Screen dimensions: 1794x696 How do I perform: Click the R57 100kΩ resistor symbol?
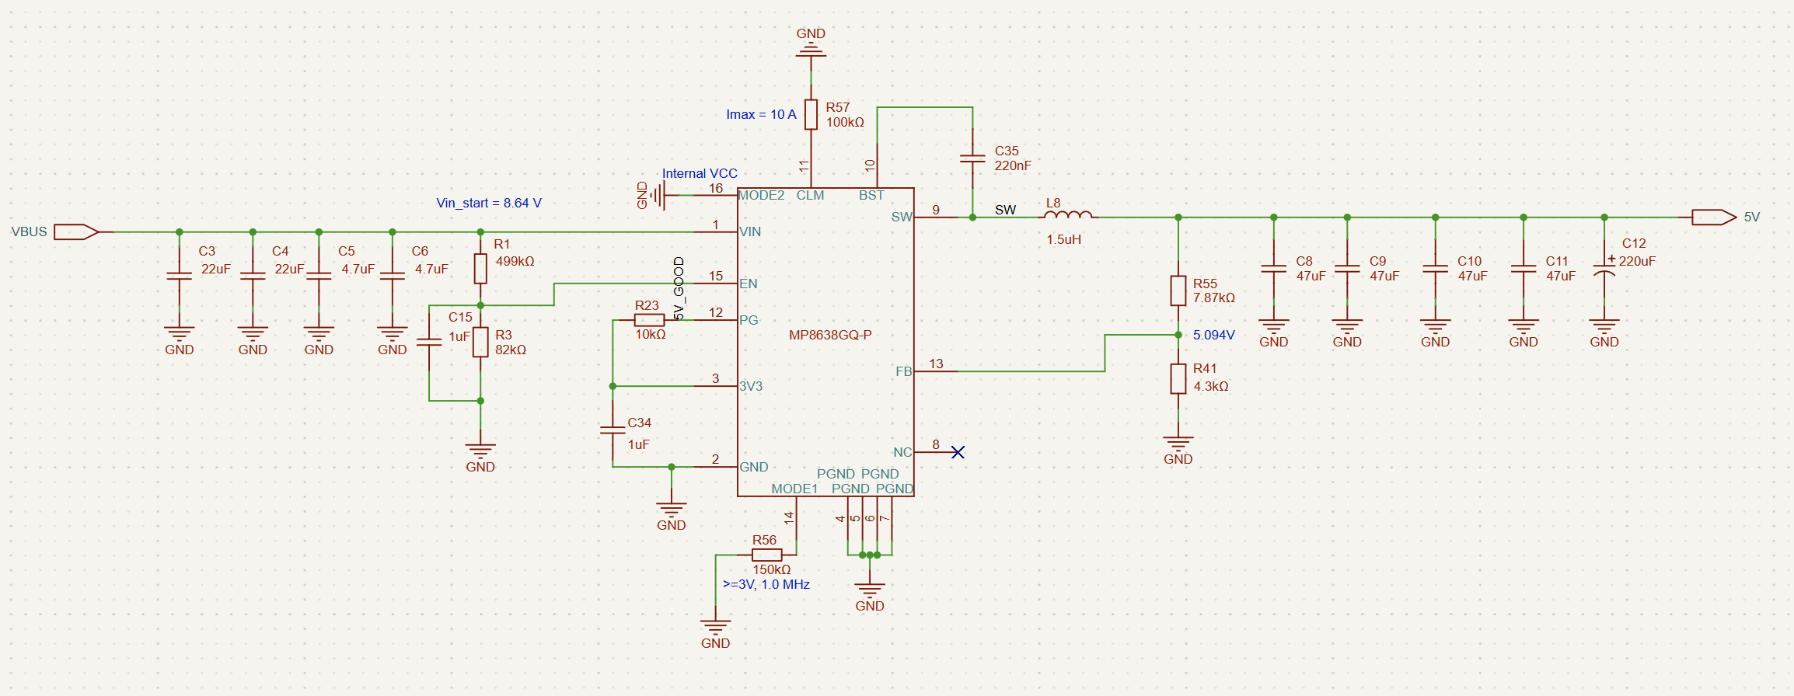(x=811, y=114)
